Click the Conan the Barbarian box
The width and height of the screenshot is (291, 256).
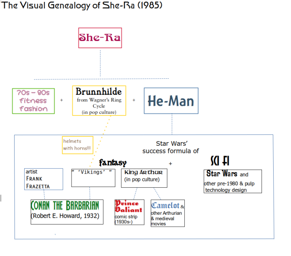click(67, 211)
